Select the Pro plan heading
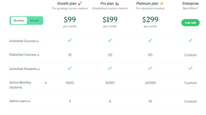 click(107, 3)
